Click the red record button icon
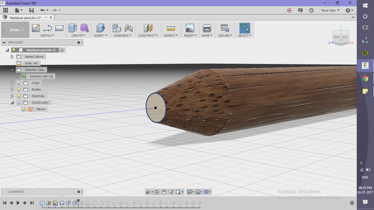The height and width of the screenshot is (210, 374). tap(289, 10)
